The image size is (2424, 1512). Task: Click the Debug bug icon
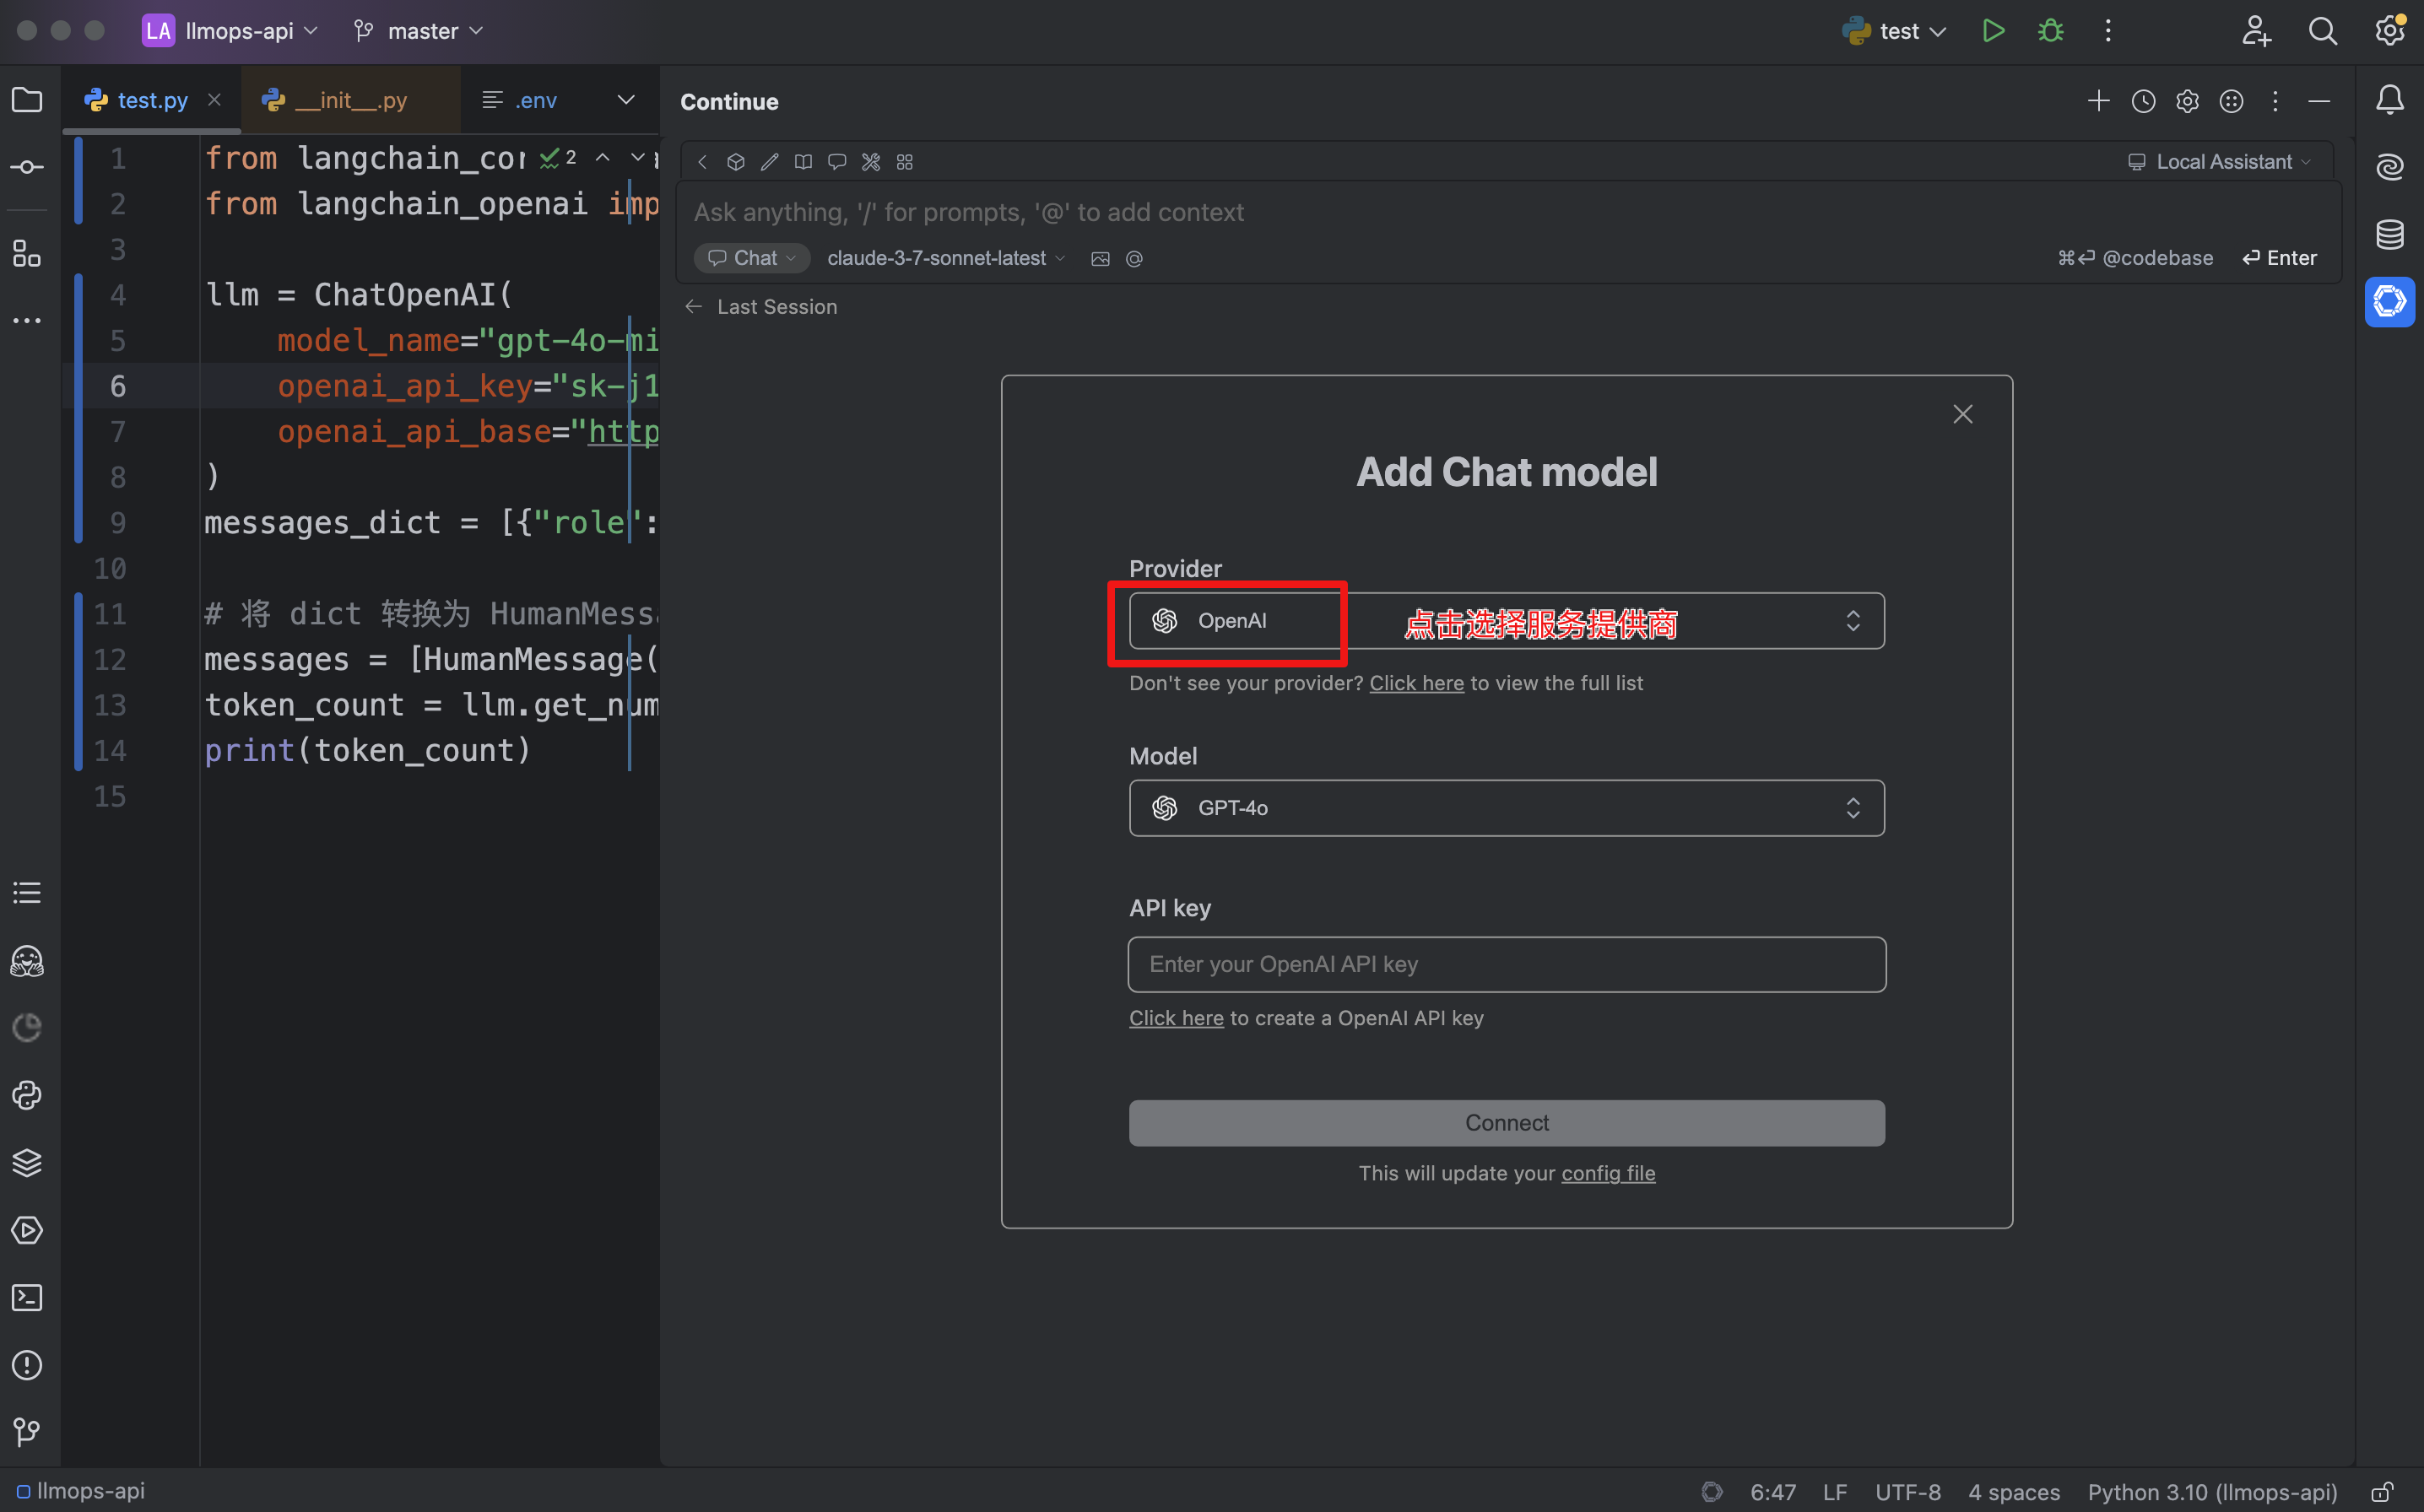[x=2050, y=31]
